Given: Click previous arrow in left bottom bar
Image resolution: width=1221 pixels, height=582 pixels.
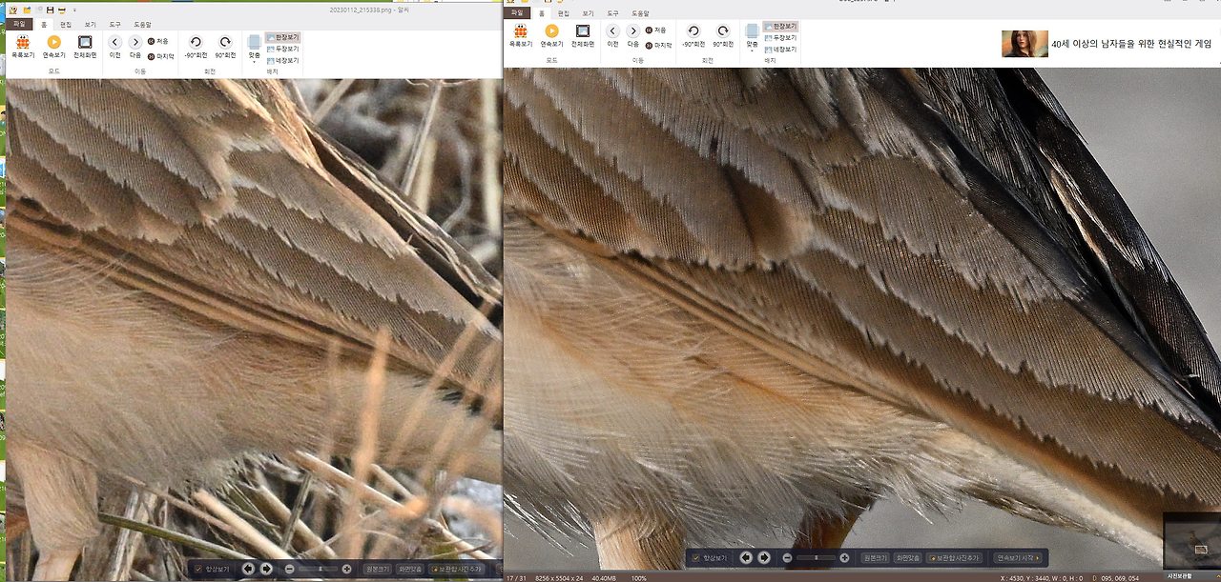Looking at the screenshot, I should [x=248, y=569].
